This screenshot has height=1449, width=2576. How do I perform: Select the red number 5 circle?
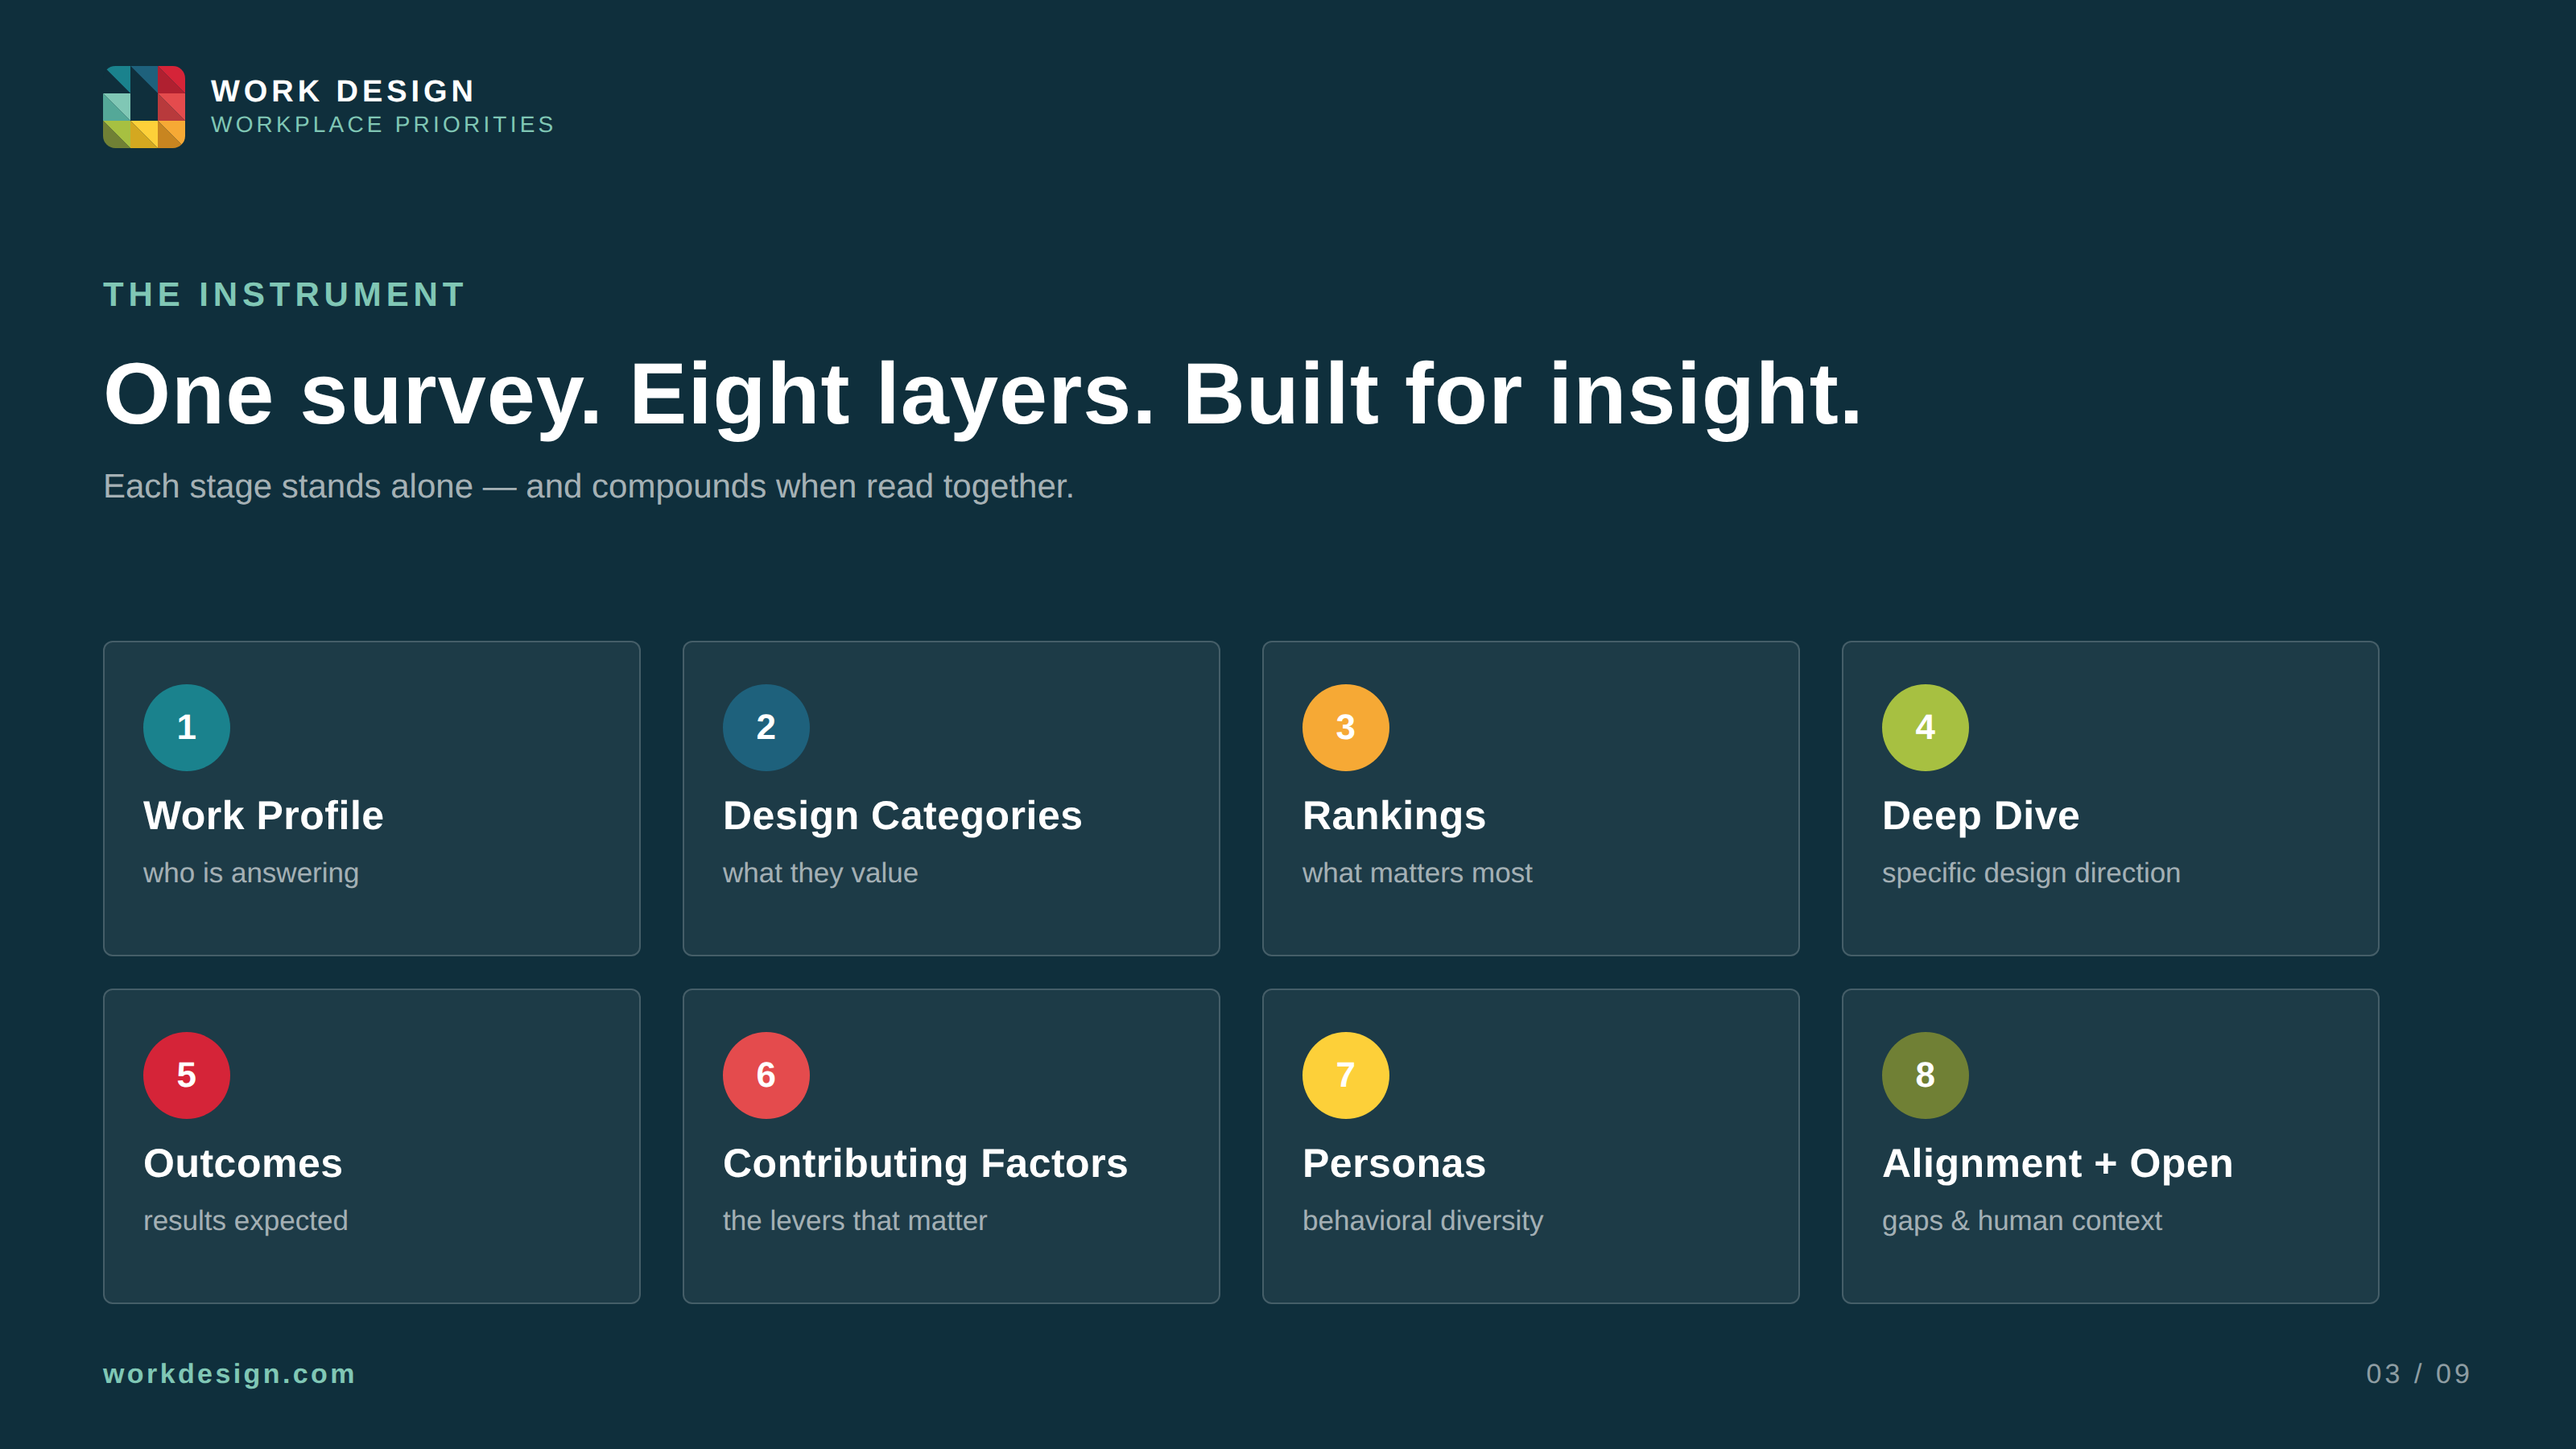pyautogui.click(x=186, y=1075)
